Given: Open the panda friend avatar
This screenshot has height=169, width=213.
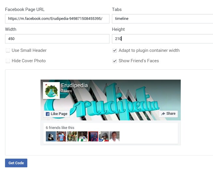Looking at the screenshot, I should 51,136.
